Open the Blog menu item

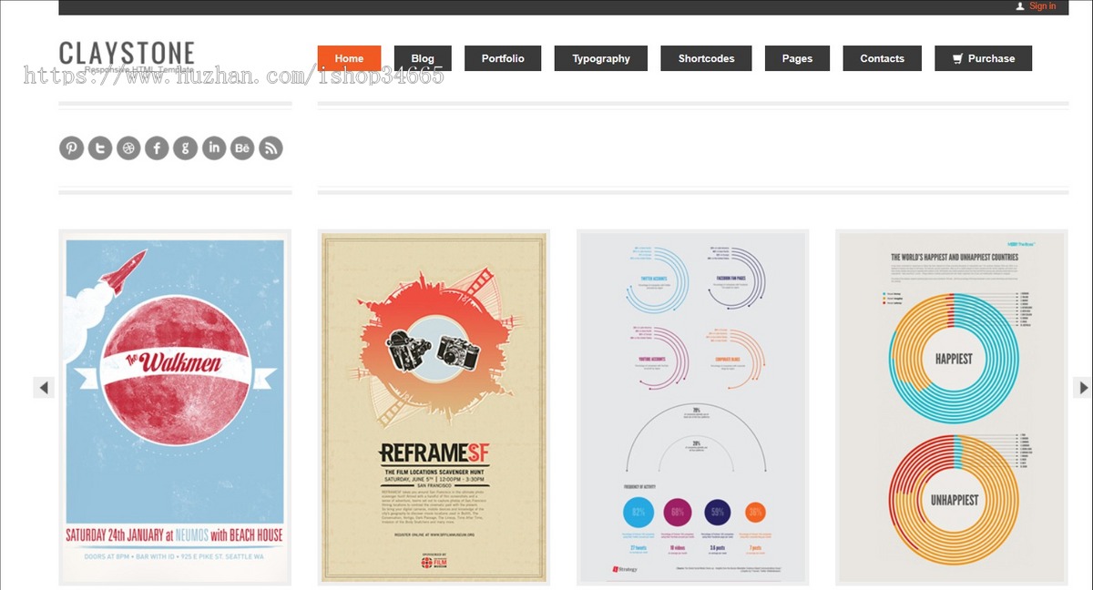423,58
